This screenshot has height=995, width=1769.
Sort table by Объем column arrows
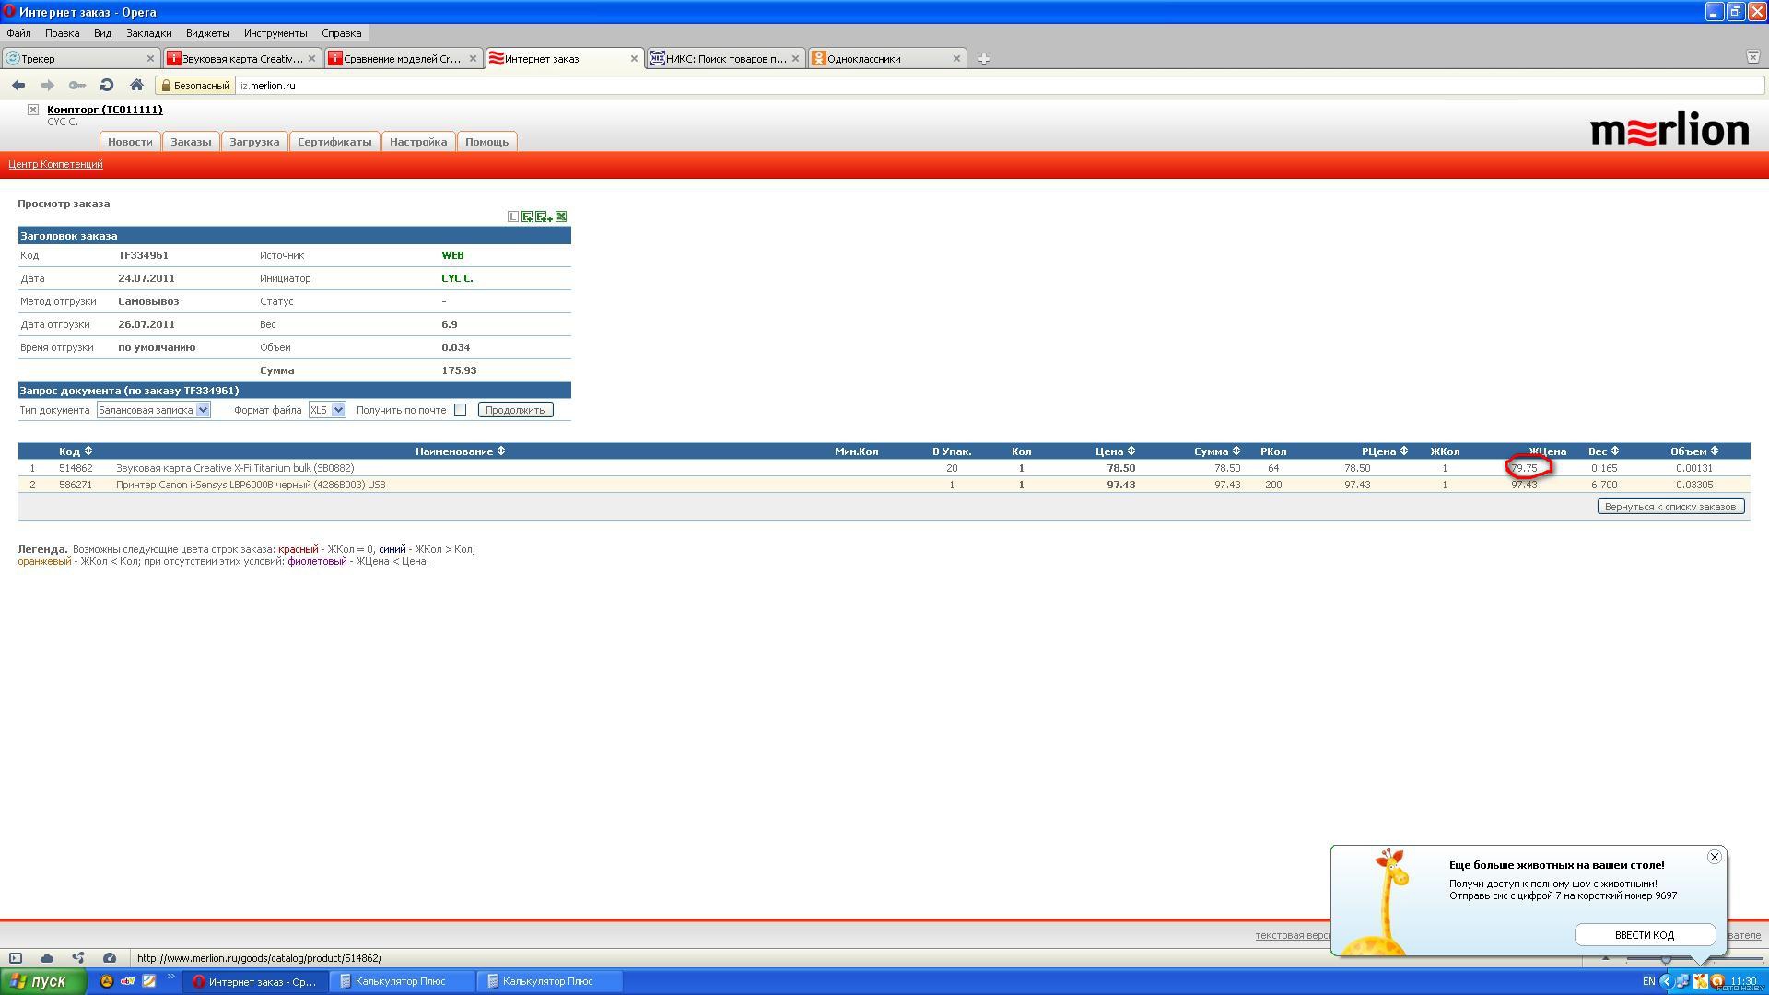[1715, 451]
